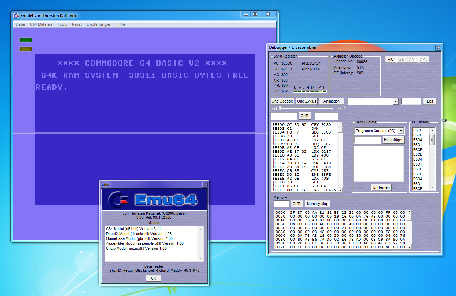The height and width of the screenshot is (296, 456).
Task: Select the $E5EC BNE E5FE disassembly line
Action: pos(304,174)
